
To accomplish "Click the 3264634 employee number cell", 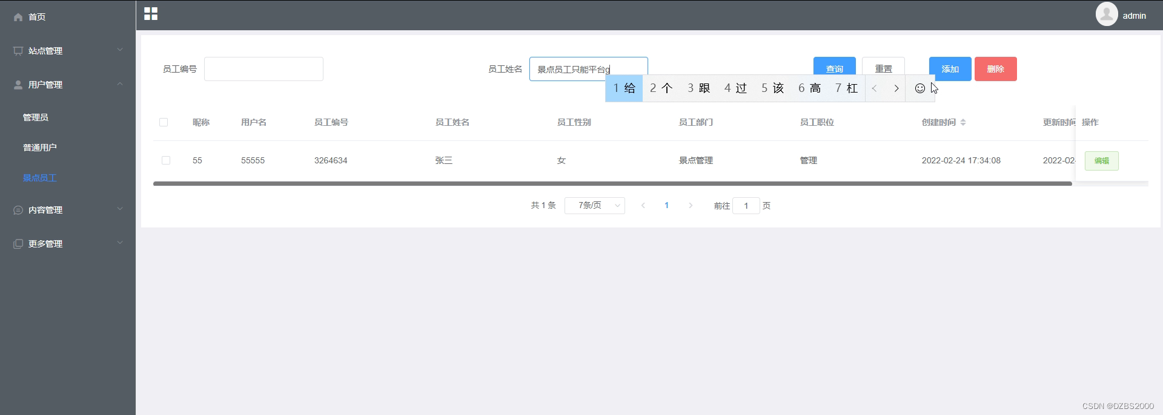I will coord(331,160).
